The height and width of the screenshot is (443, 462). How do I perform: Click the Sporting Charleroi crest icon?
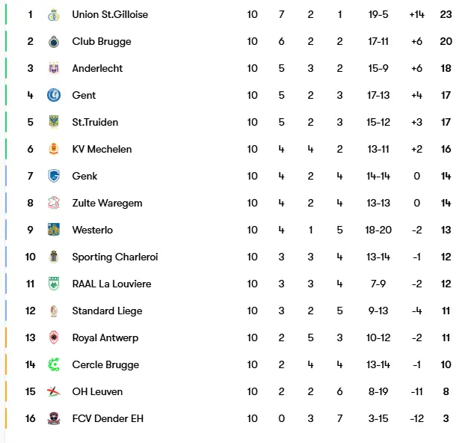pos(53,257)
